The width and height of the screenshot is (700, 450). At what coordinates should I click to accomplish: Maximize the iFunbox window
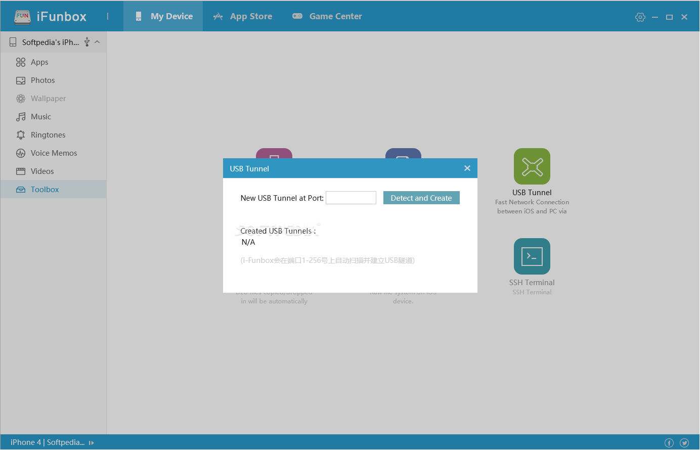(x=669, y=17)
